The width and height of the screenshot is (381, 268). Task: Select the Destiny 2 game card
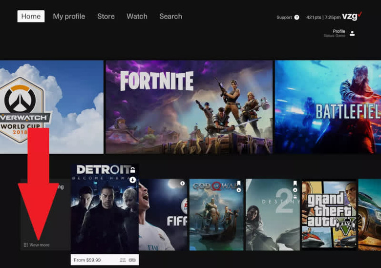pos(273,215)
